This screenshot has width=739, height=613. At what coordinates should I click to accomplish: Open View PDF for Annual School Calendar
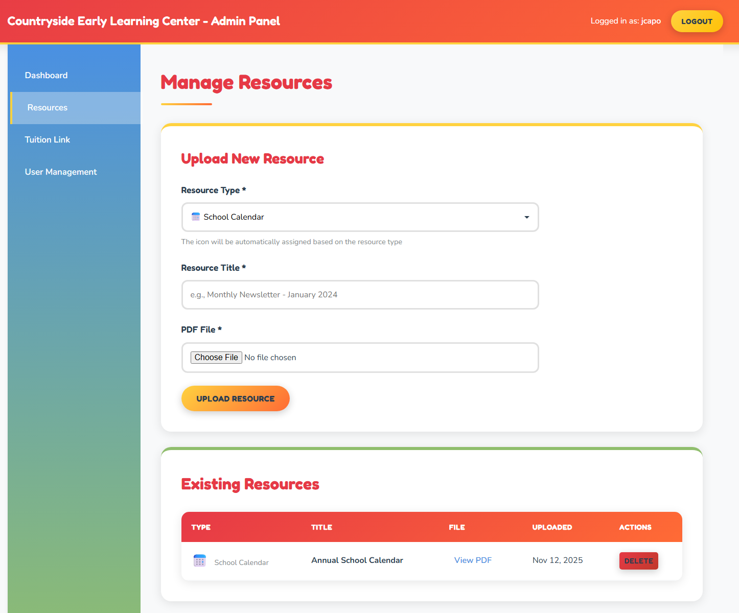point(473,560)
